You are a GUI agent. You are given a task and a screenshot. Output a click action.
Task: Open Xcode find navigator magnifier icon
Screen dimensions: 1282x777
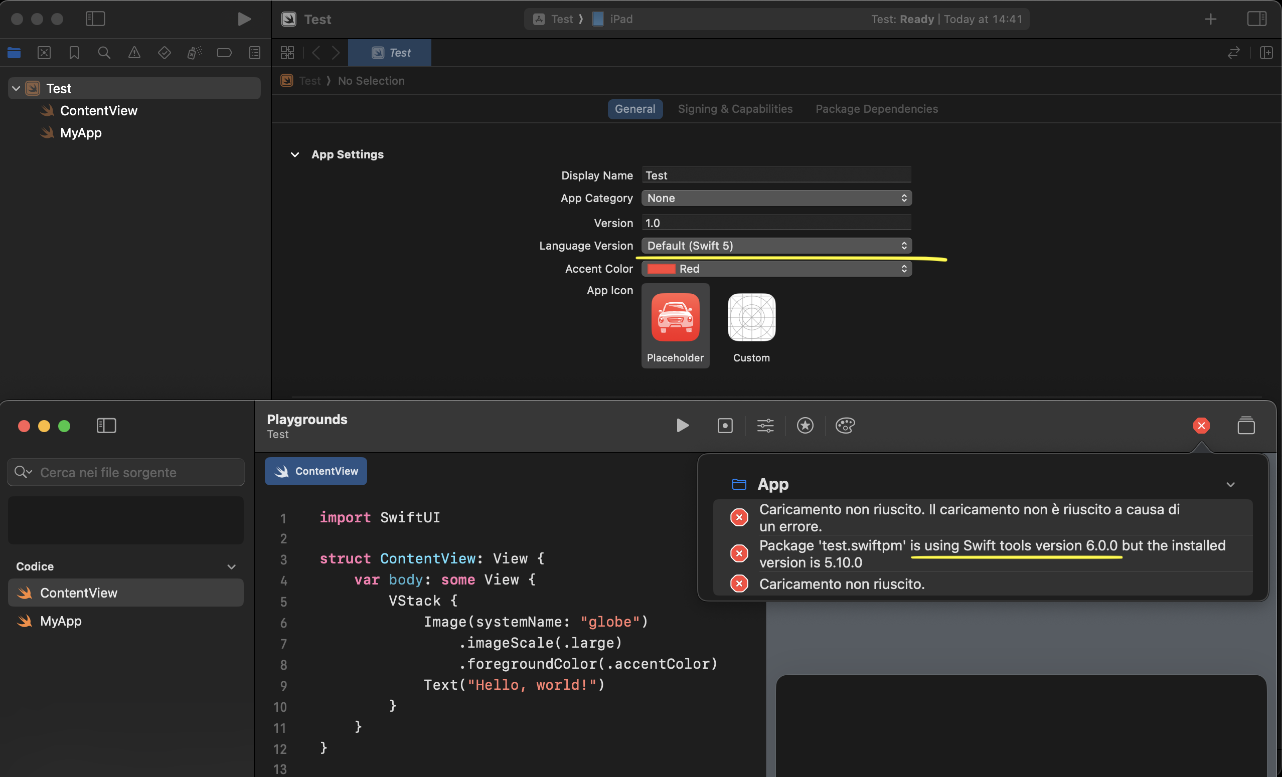[x=104, y=53]
